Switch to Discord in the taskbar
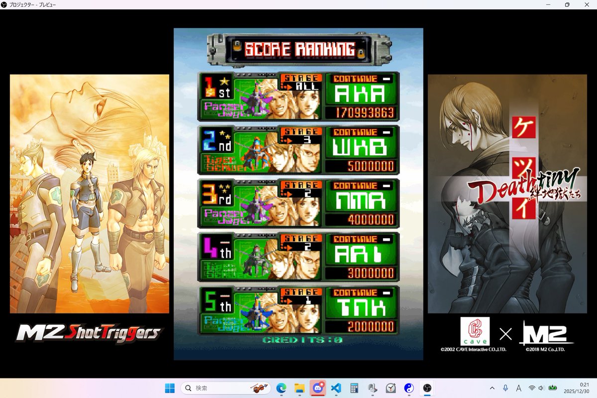This screenshot has height=398, width=597. coord(317,388)
